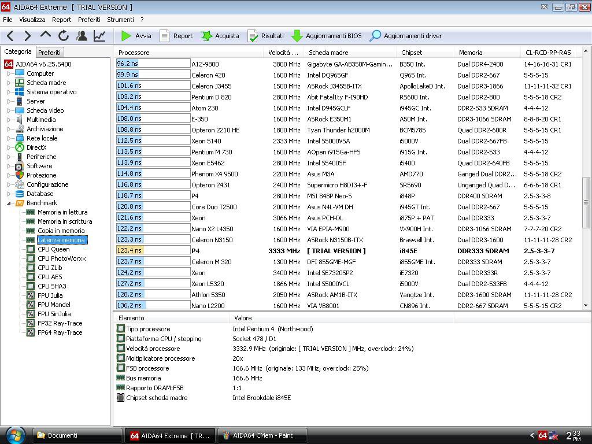The width and height of the screenshot is (592, 444).
Task: Click the Refresh toolbar icon
Action: tap(64, 36)
